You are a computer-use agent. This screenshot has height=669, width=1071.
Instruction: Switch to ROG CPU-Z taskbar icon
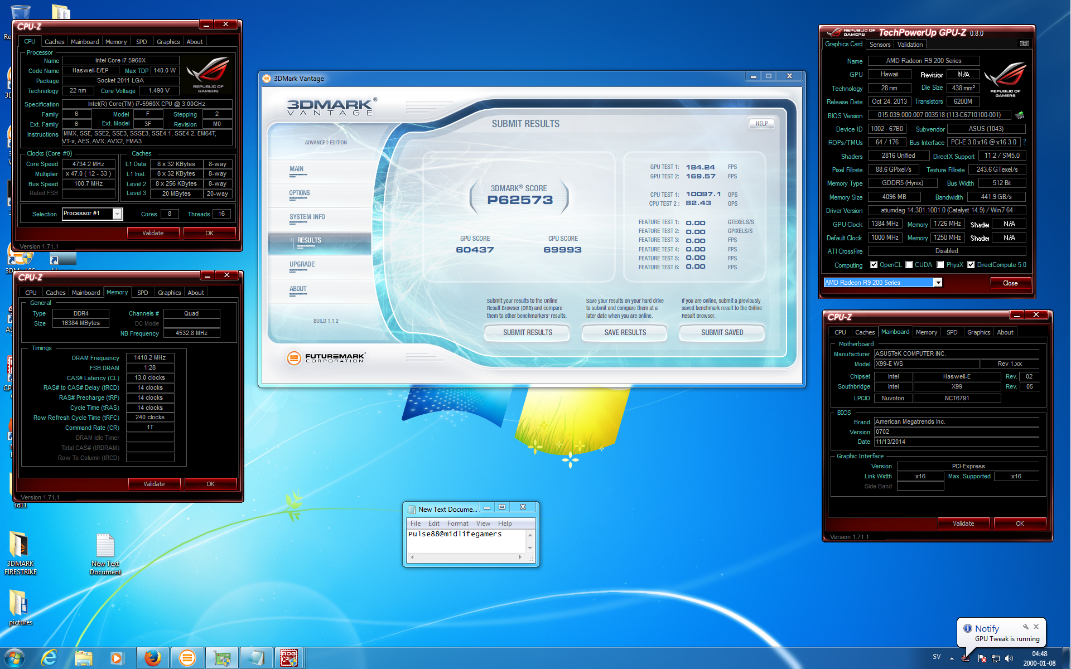pyautogui.click(x=289, y=658)
